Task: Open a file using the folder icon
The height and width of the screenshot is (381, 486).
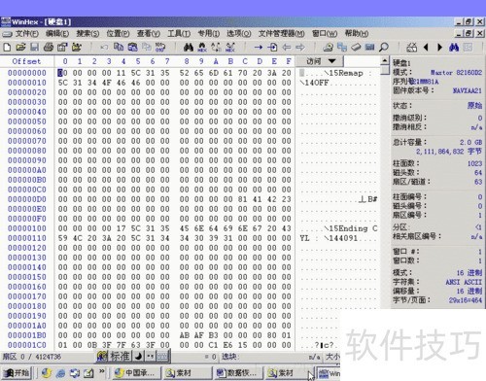Action: pyautogui.click(x=20, y=48)
